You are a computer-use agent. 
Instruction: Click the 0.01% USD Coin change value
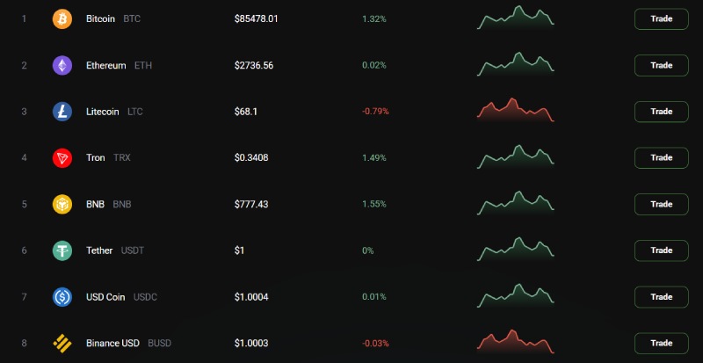374,297
